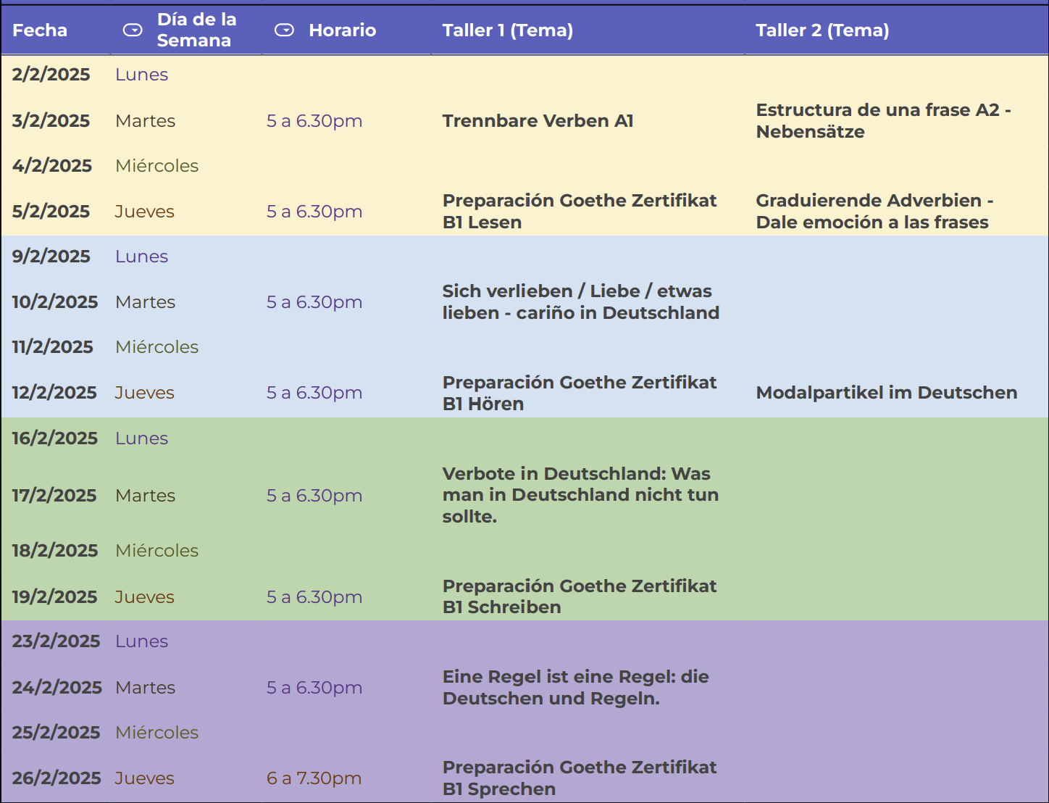Click dropdown icon beside Horario header
Image resolution: width=1049 pixels, height=803 pixels.
(x=284, y=30)
